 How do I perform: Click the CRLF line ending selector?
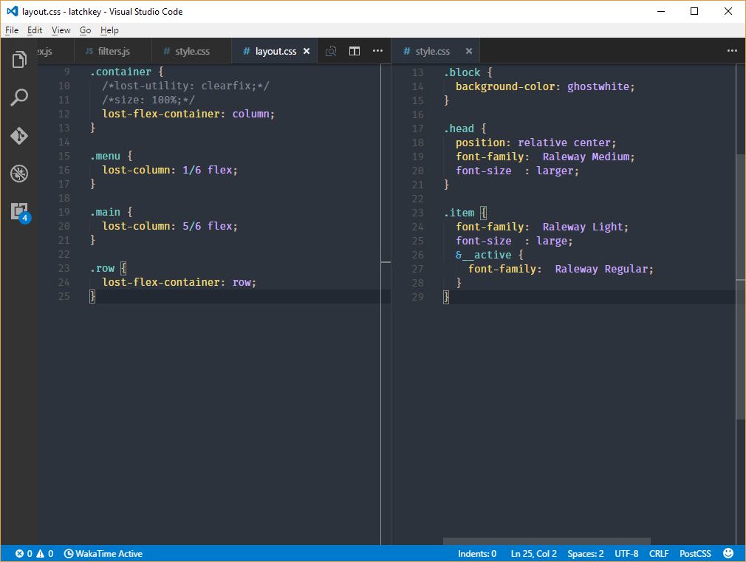point(659,553)
